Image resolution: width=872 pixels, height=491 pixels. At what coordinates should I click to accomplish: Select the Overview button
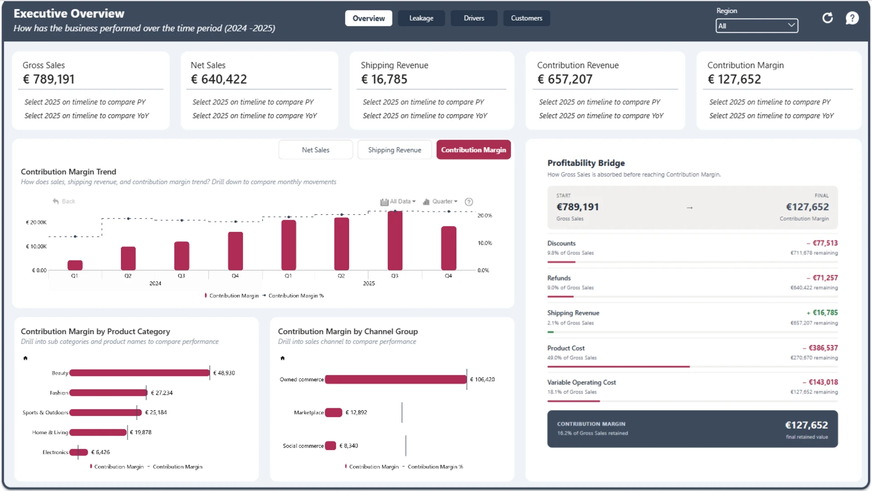click(x=369, y=18)
